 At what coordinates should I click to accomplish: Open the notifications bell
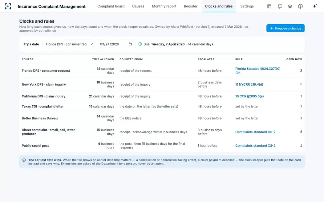coord(280,6)
